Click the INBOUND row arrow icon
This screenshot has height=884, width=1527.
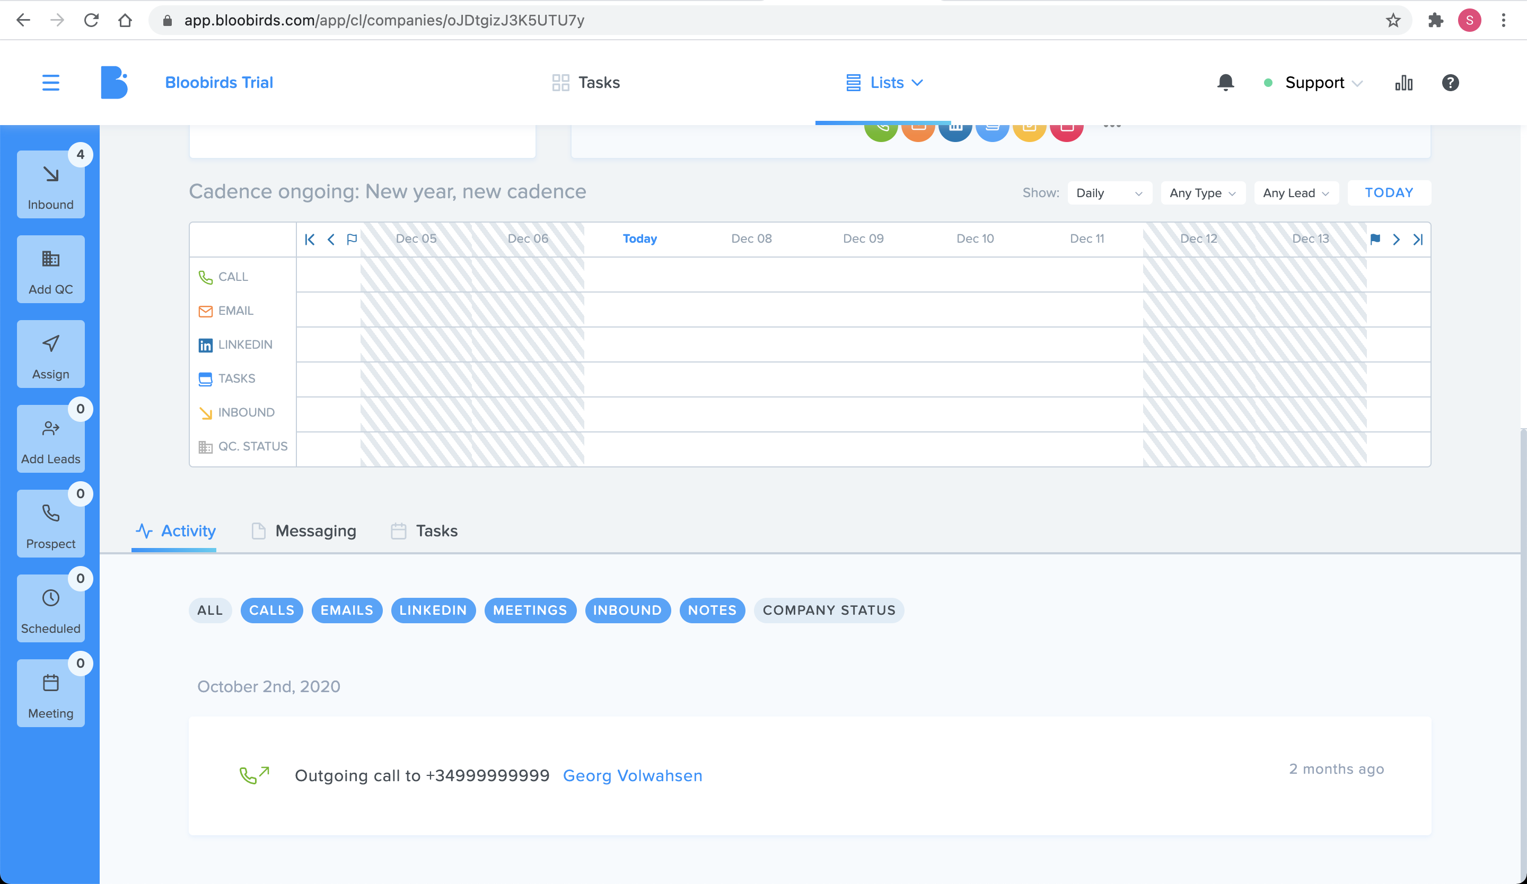pyautogui.click(x=205, y=413)
